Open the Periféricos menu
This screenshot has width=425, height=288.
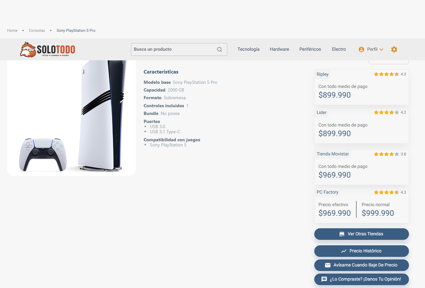tap(310, 49)
